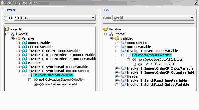The image size is (199, 110).
Task: Expand outputVariable in the From tree
Action: (18, 47)
